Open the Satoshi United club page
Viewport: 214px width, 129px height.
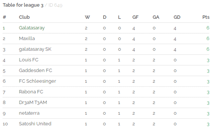[35, 124]
